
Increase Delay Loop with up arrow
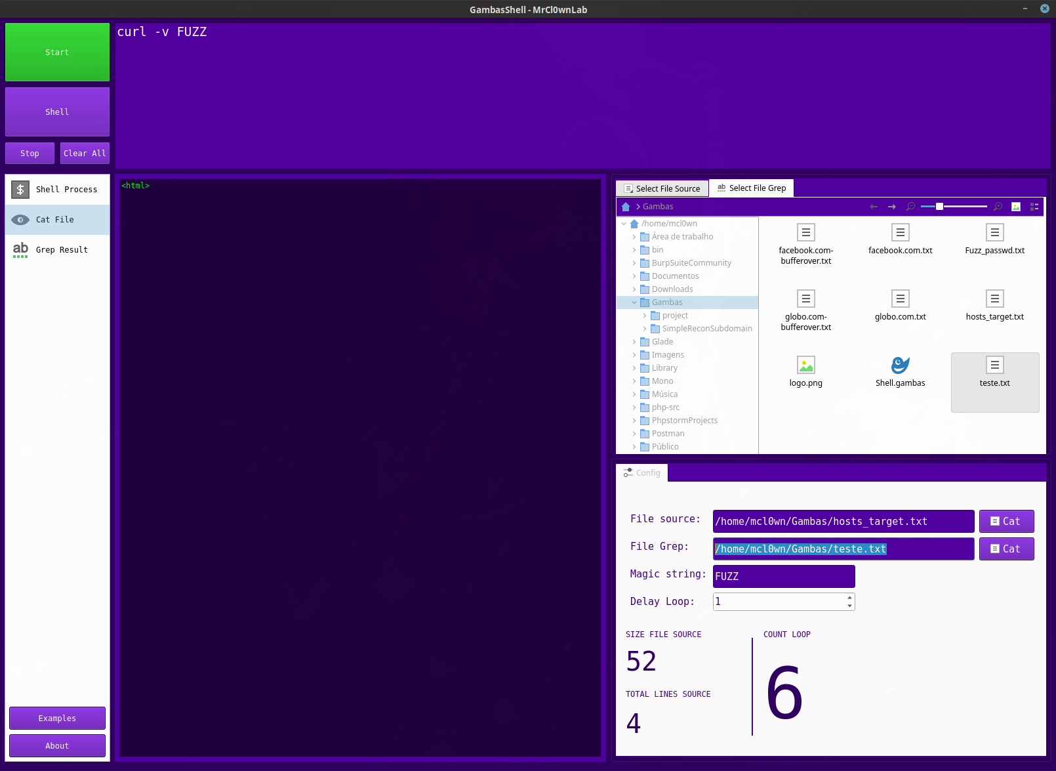pos(850,598)
